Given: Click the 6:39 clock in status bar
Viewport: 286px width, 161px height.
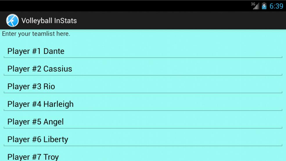Looking at the screenshot, I should 276,6.
